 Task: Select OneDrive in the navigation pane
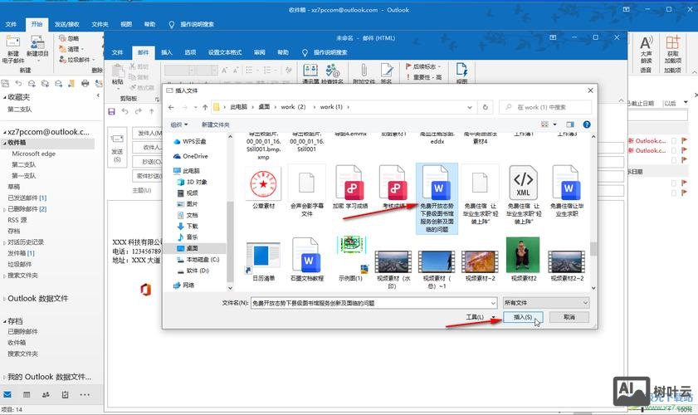click(194, 156)
